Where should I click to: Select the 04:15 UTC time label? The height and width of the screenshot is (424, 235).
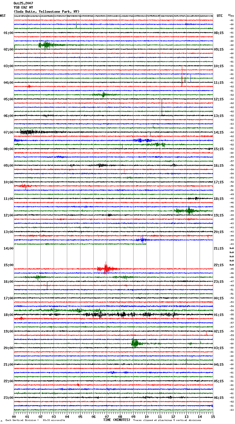[219, 365]
